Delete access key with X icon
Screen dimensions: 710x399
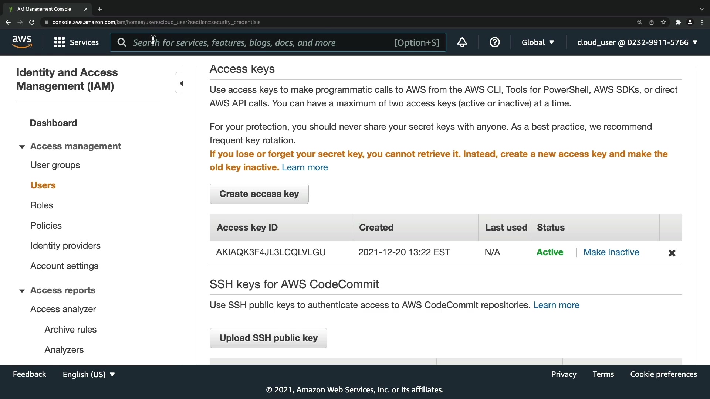672,253
